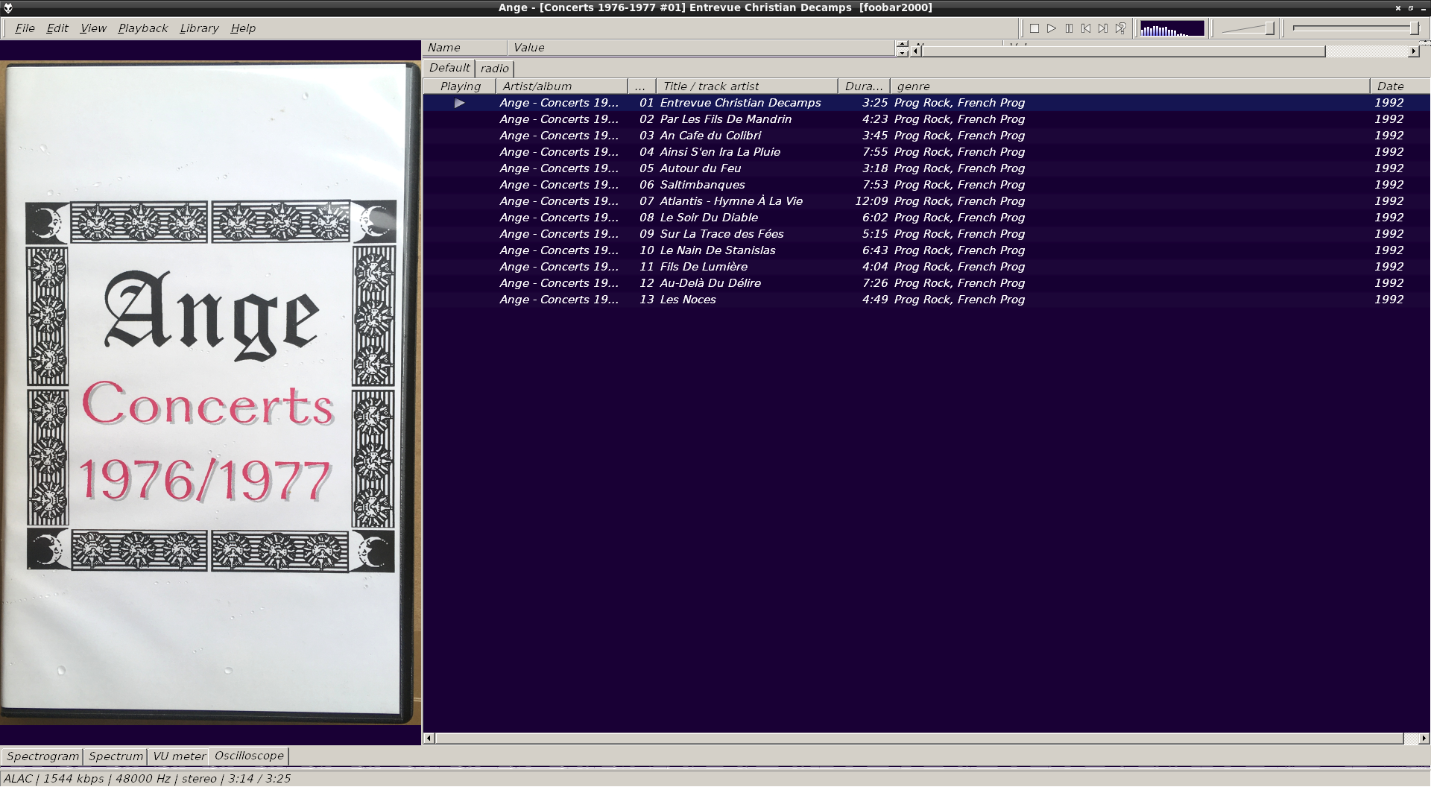This screenshot has height=787, width=1431.
Task: Show the Spectrum visualization tab
Action: point(116,756)
